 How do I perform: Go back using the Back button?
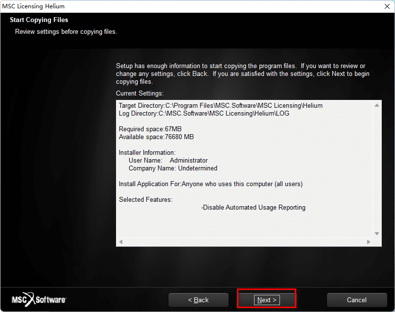pos(198,300)
